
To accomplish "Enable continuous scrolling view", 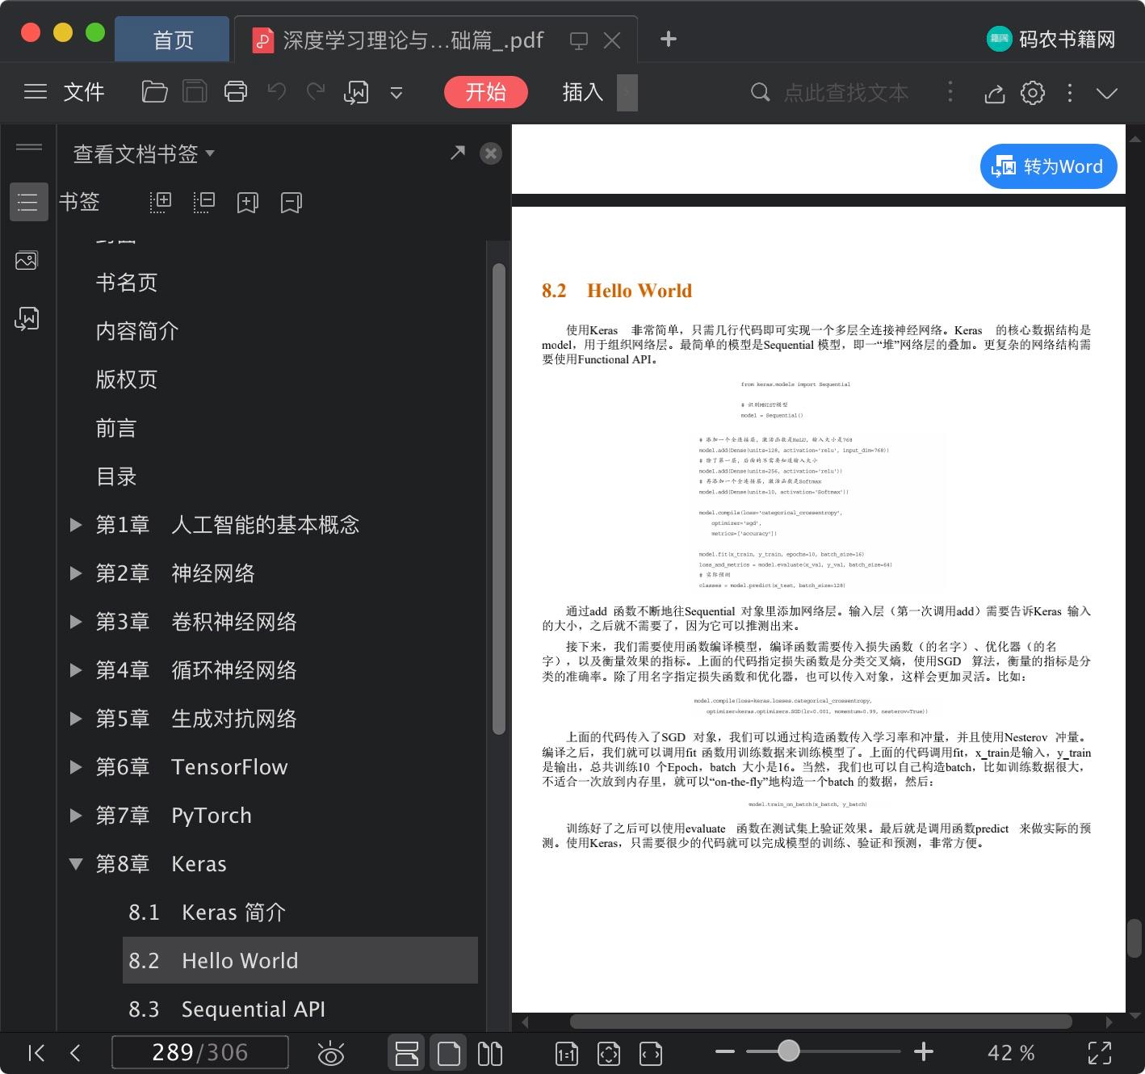I will (x=407, y=1053).
